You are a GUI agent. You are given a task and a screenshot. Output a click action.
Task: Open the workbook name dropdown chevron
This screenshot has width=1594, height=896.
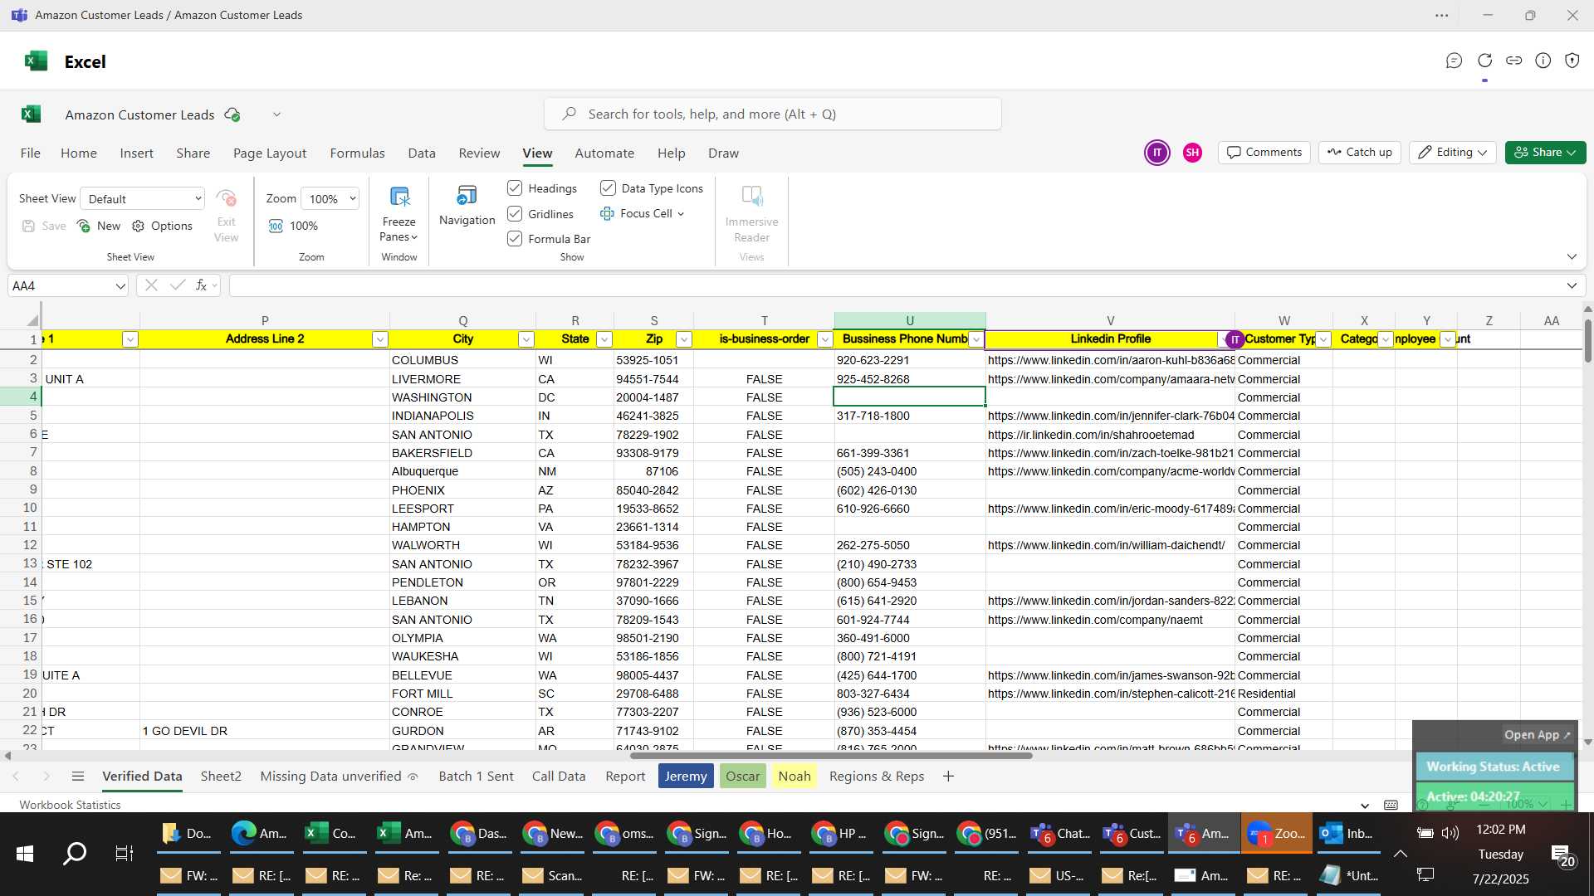click(276, 114)
